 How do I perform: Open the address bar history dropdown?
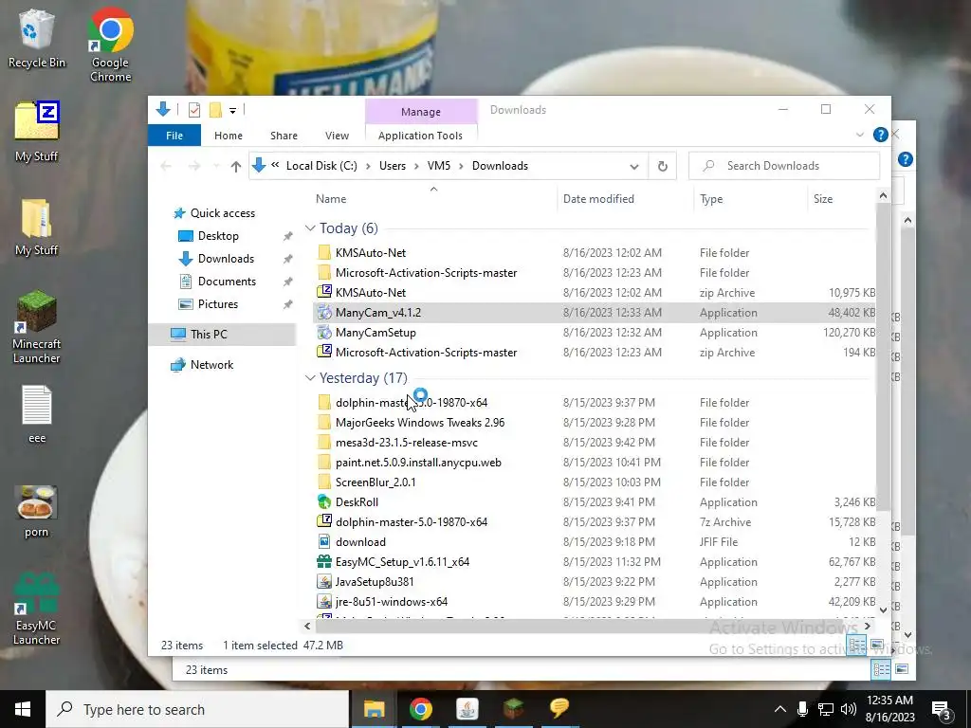pos(634,166)
